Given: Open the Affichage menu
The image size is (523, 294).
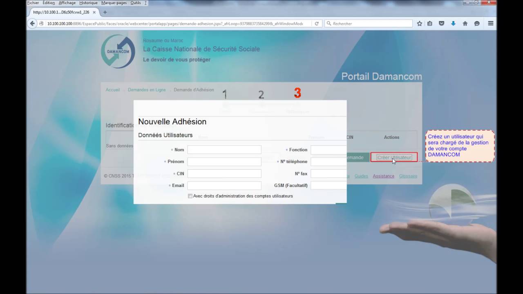Looking at the screenshot, I should pyautogui.click(x=67, y=3).
